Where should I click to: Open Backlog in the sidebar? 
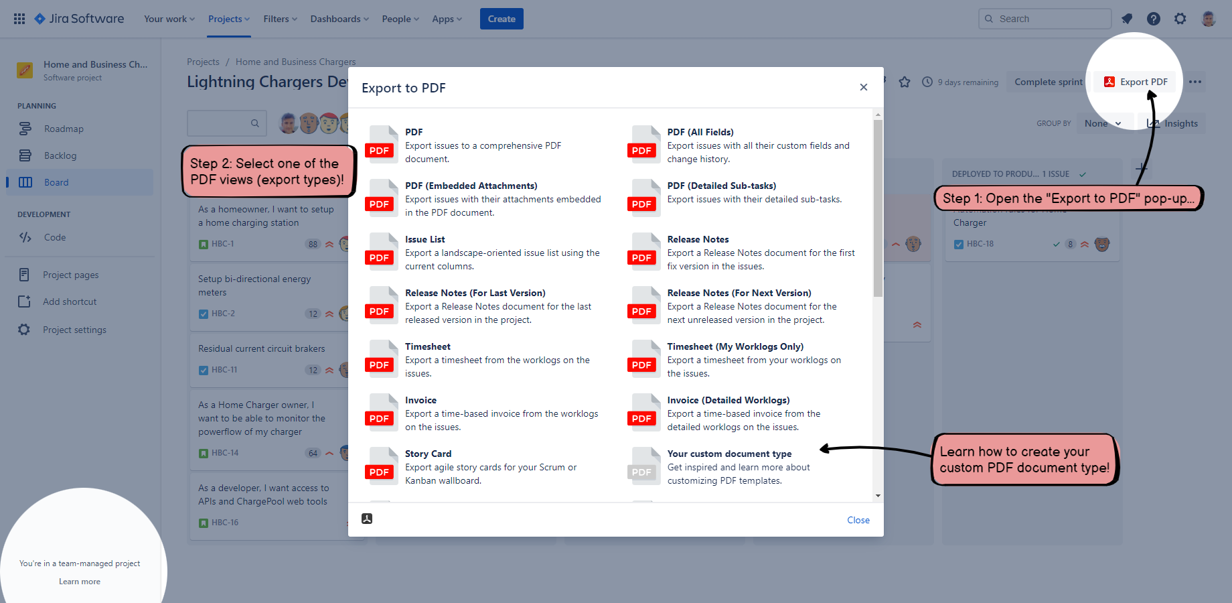click(80, 155)
